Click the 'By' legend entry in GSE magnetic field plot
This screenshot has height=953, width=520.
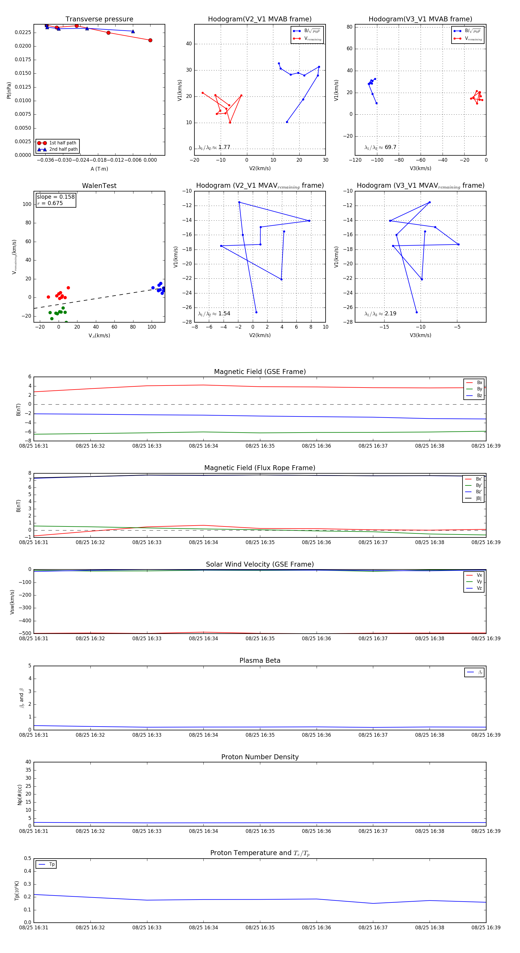coord(474,389)
